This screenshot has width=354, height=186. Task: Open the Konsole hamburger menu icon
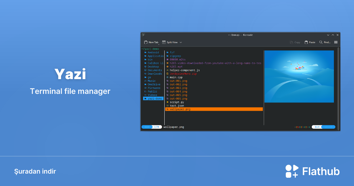(x=336, y=42)
